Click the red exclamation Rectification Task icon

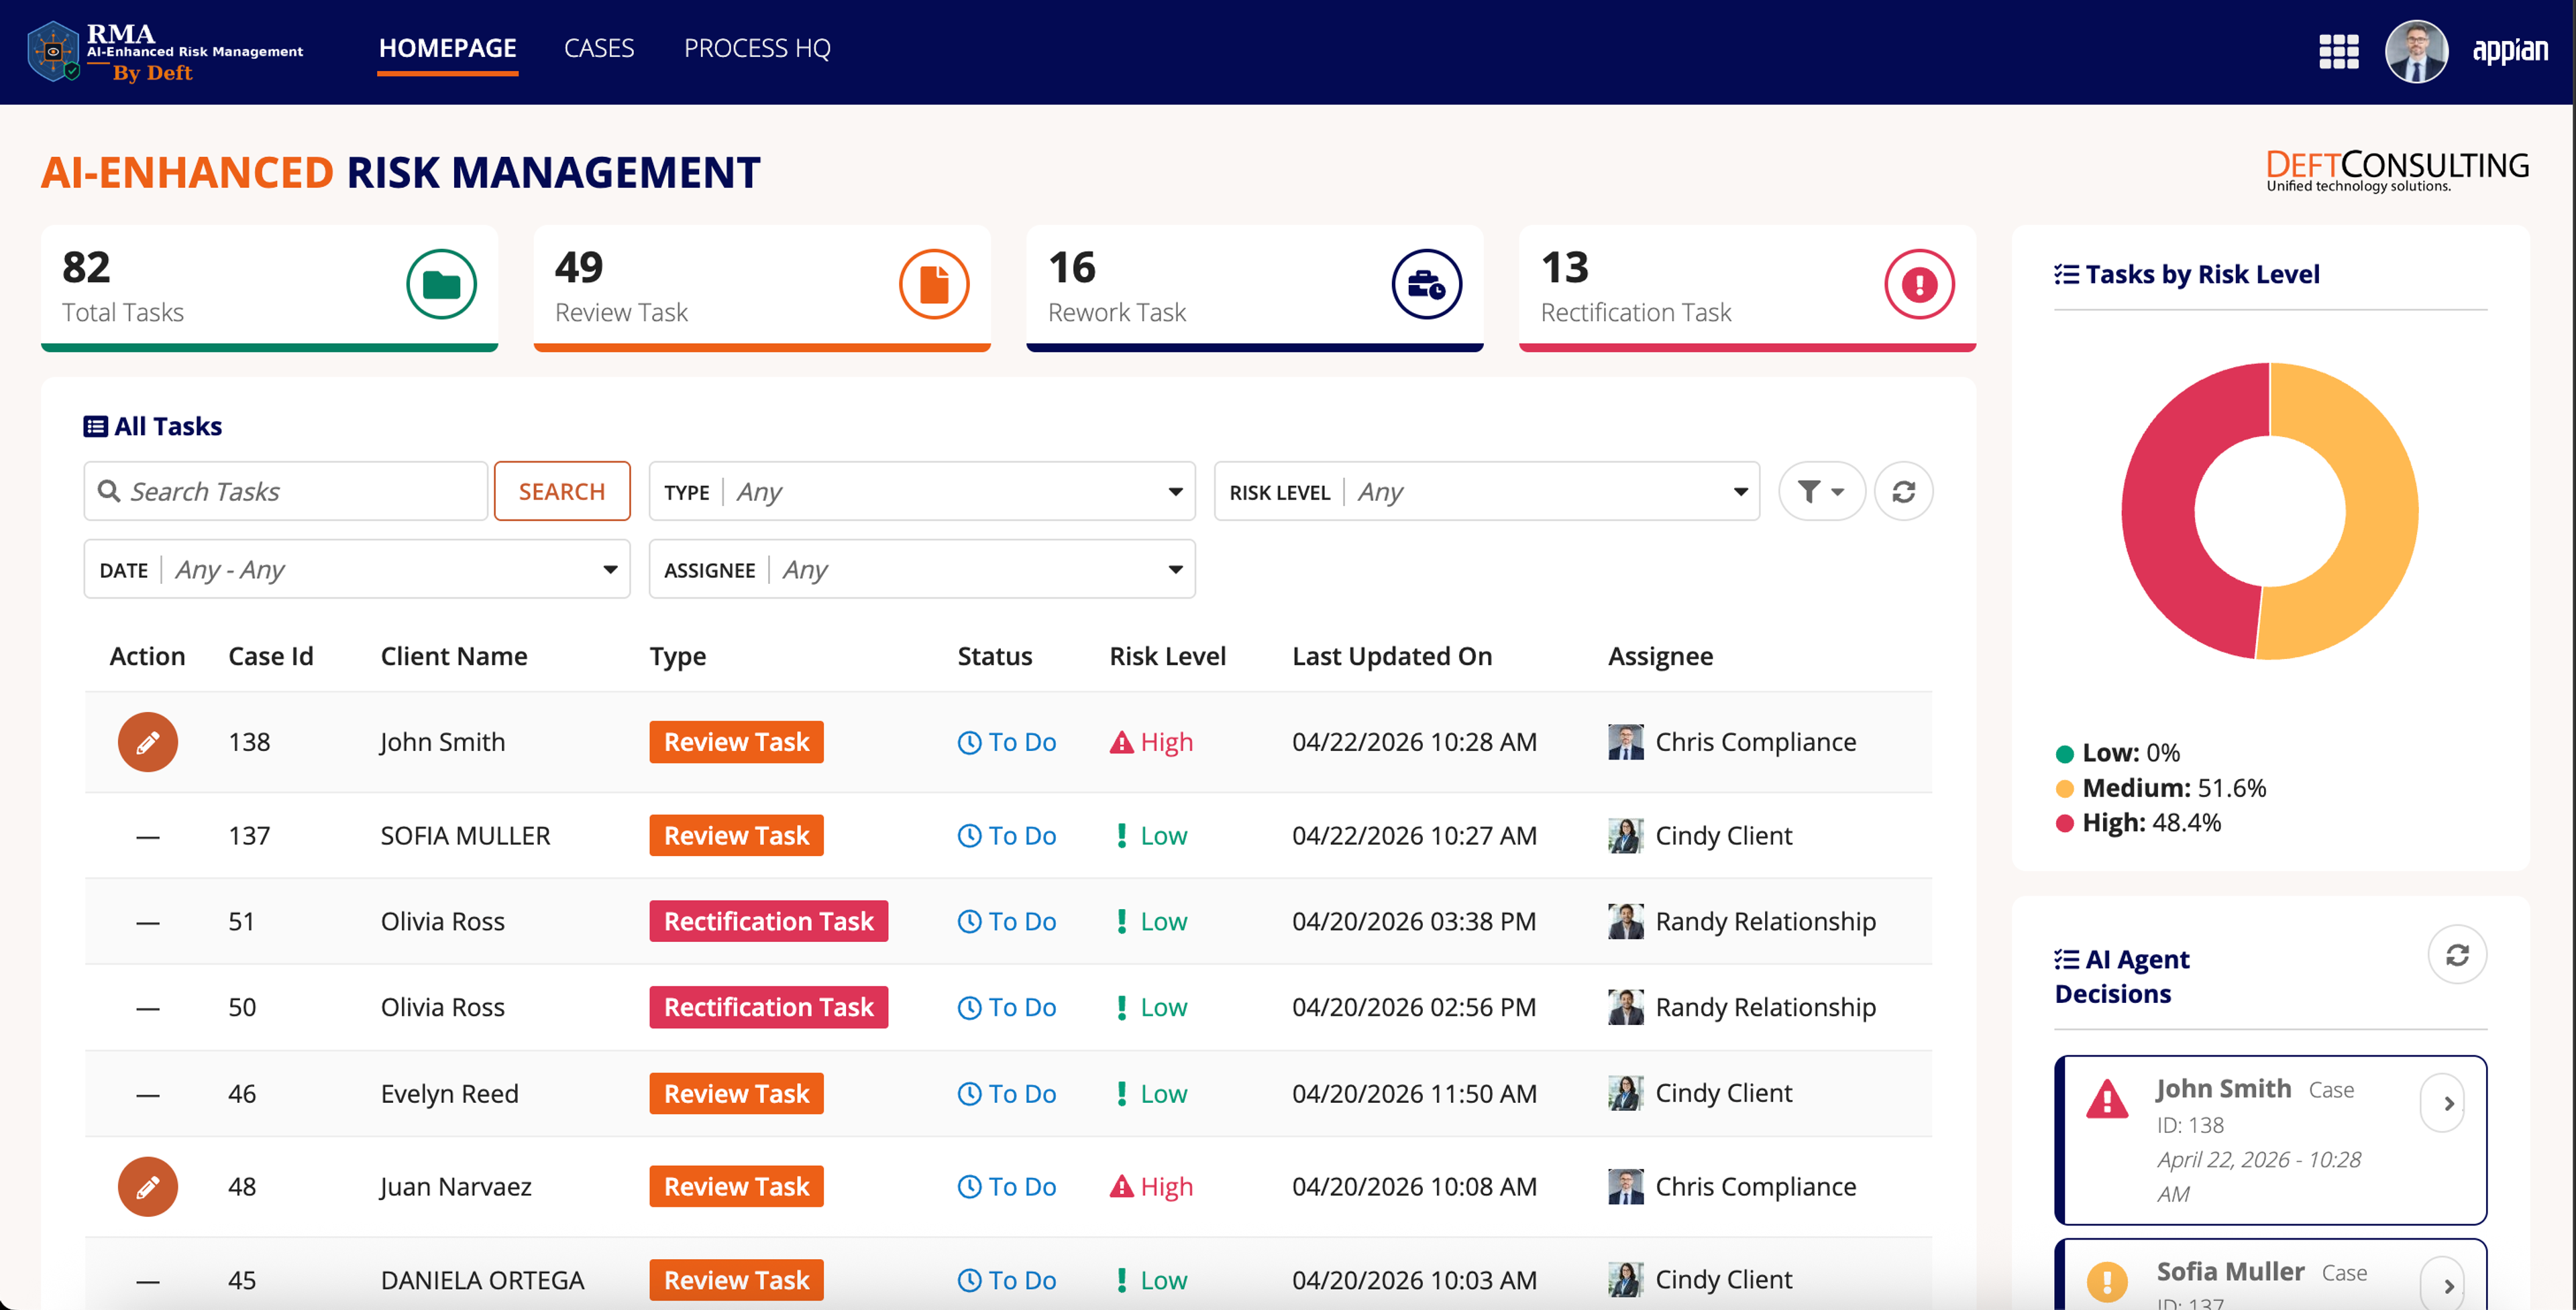point(1920,285)
